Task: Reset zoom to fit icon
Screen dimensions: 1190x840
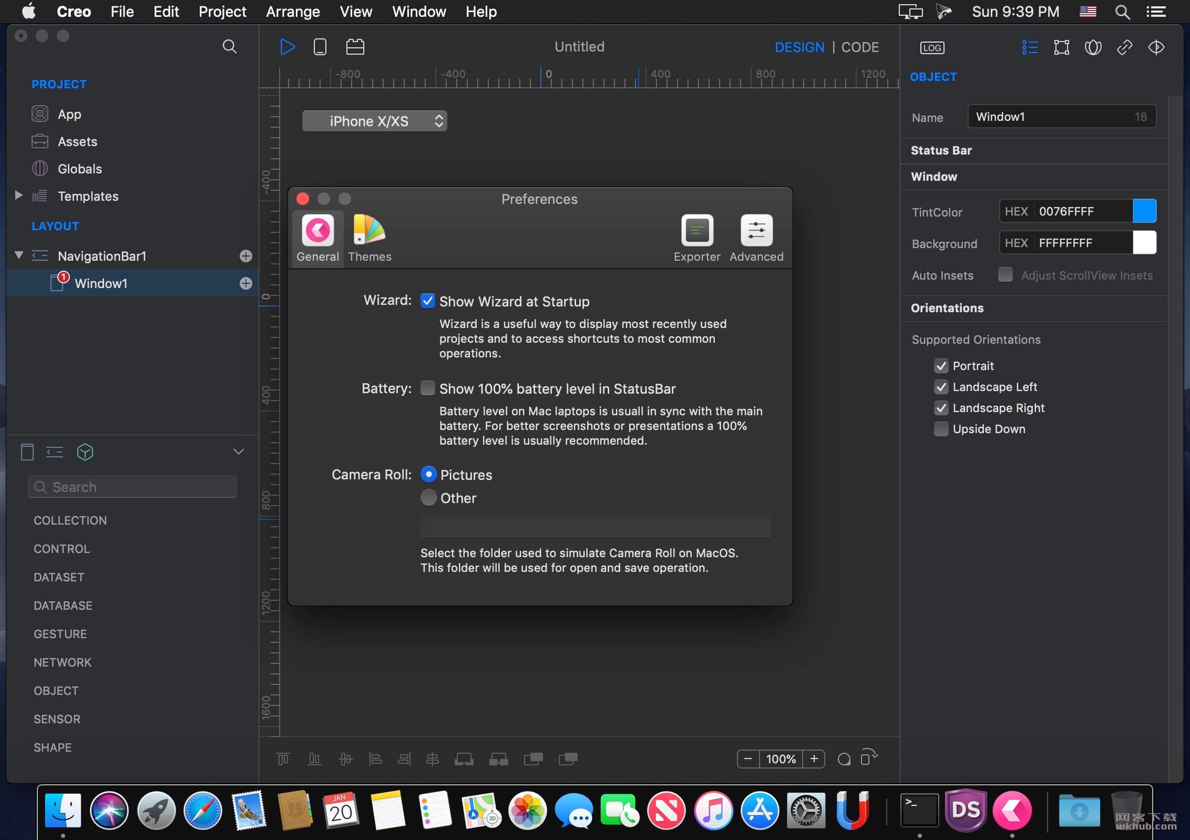Action: [x=844, y=759]
